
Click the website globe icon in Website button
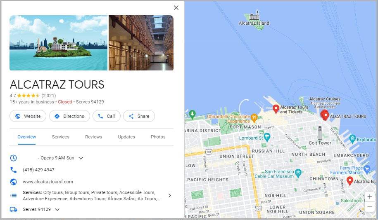(x=18, y=116)
